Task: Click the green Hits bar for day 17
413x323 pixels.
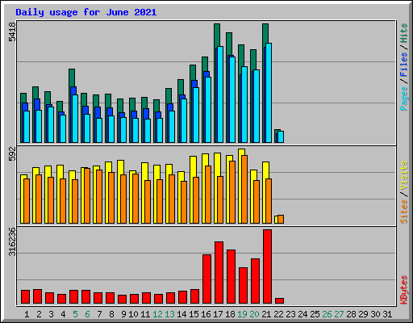Action: tap(217, 35)
